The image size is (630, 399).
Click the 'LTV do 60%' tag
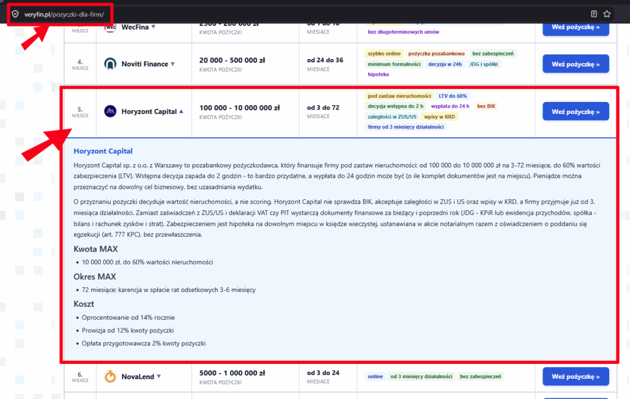(x=452, y=96)
